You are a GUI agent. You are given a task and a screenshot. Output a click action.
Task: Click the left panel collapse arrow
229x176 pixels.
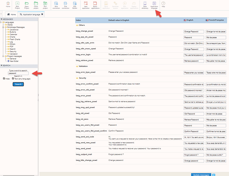1,14
